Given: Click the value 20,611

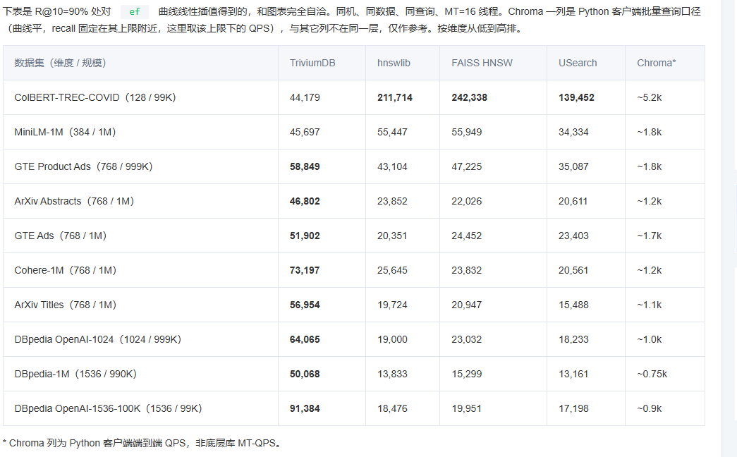Looking at the screenshot, I should tap(573, 201).
